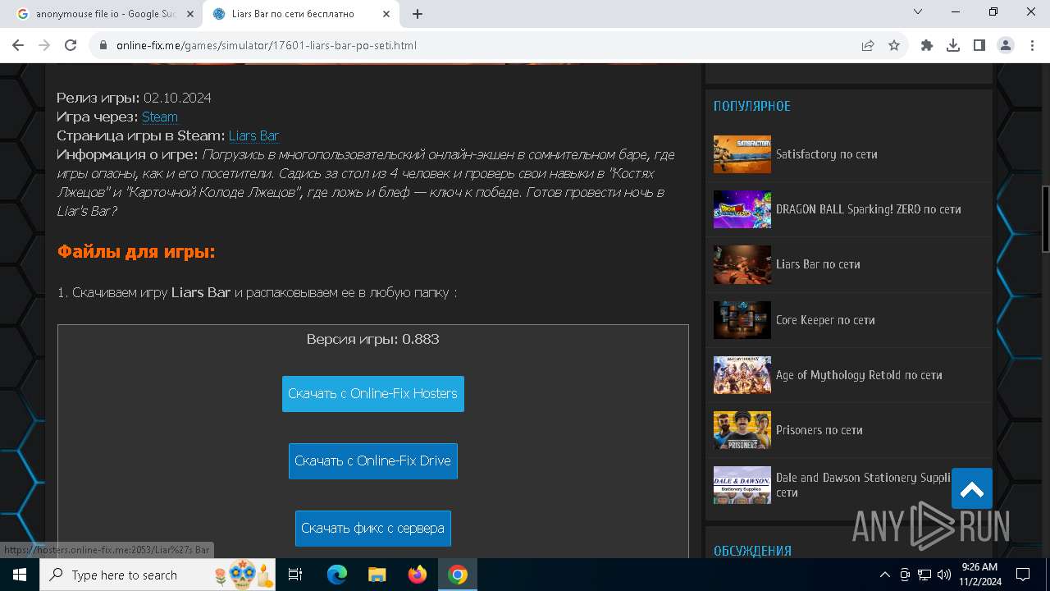
Task: Click the page vertical scrollbar thumb
Action: coord(1045,219)
